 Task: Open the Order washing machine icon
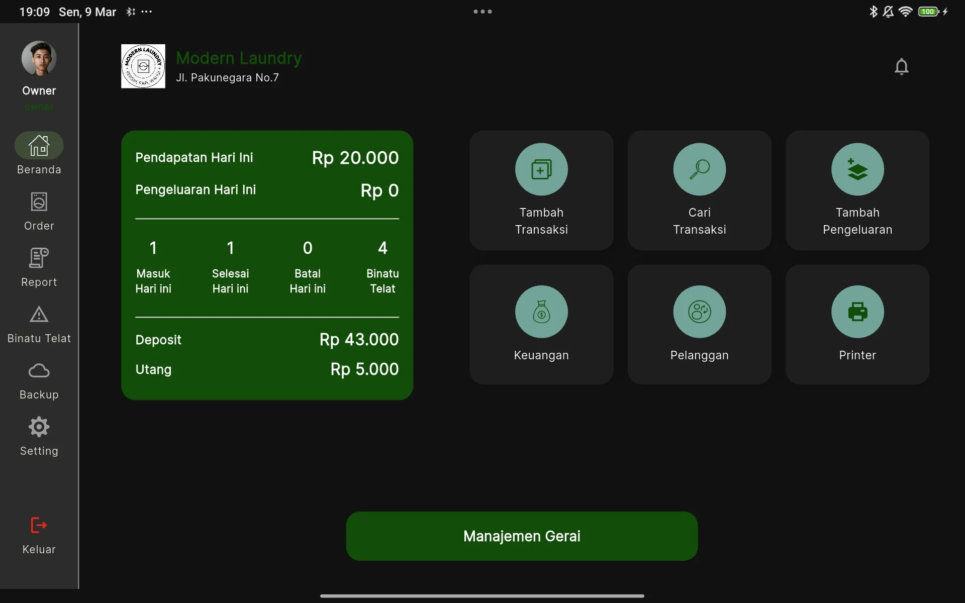tap(39, 202)
